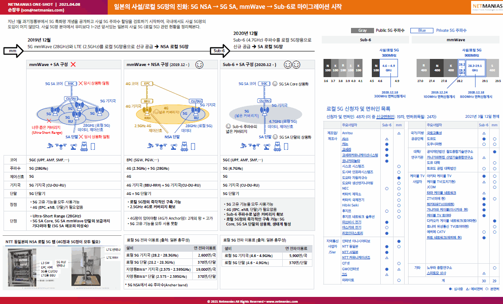The width and height of the screenshot is (503, 304).
Task: Follow the 국토교통성 link
Action: point(434,133)
